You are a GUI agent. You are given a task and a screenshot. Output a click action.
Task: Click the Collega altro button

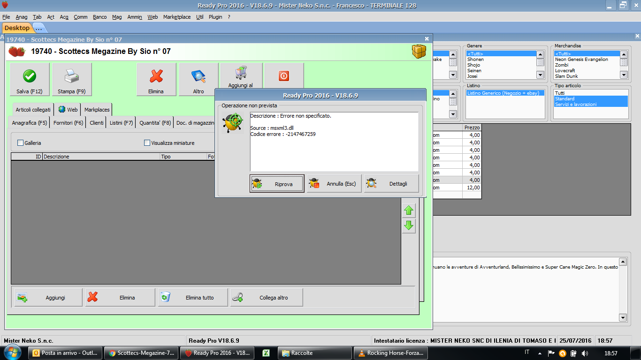pyautogui.click(x=266, y=297)
